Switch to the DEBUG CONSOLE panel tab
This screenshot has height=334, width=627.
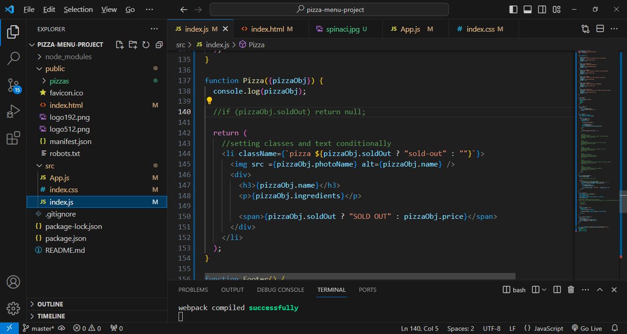(280, 290)
